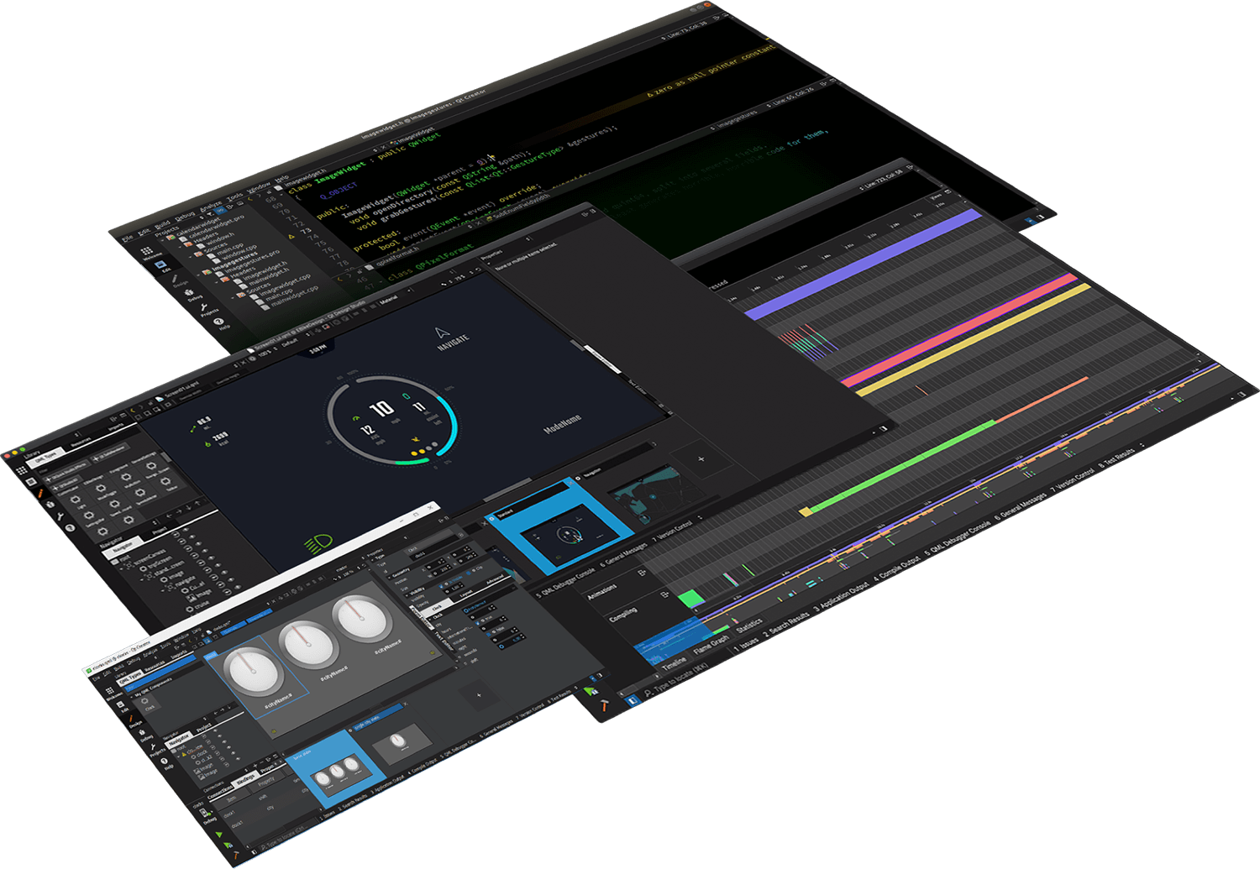
Task: Toggle the Is Visible checkbox in clocks Properties
Action: pyautogui.click(x=441, y=586)
